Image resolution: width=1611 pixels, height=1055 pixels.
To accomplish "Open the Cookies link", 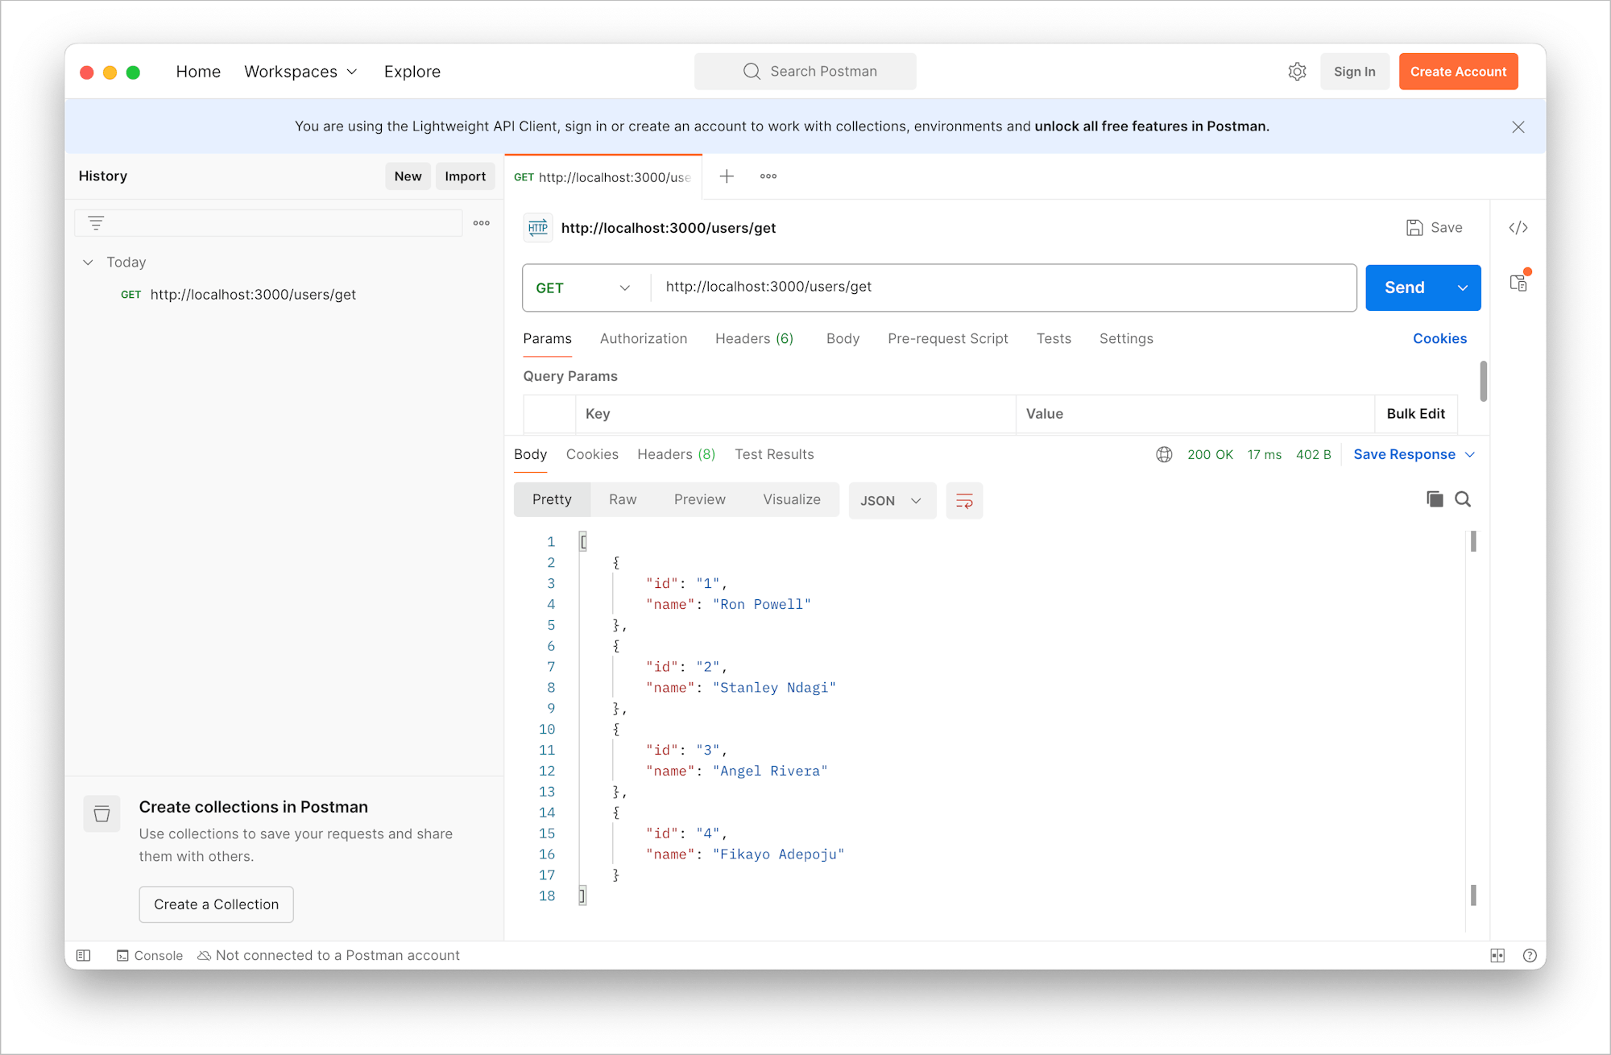I will pos(1439,339).
